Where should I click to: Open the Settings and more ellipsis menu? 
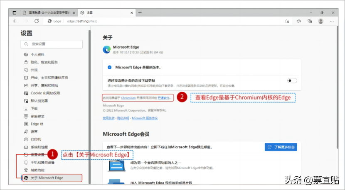(332, 21)
